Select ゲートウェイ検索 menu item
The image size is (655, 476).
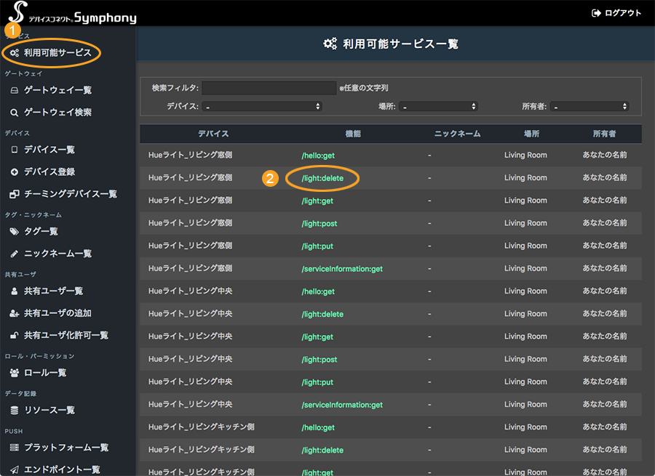(x=57, y=113)
